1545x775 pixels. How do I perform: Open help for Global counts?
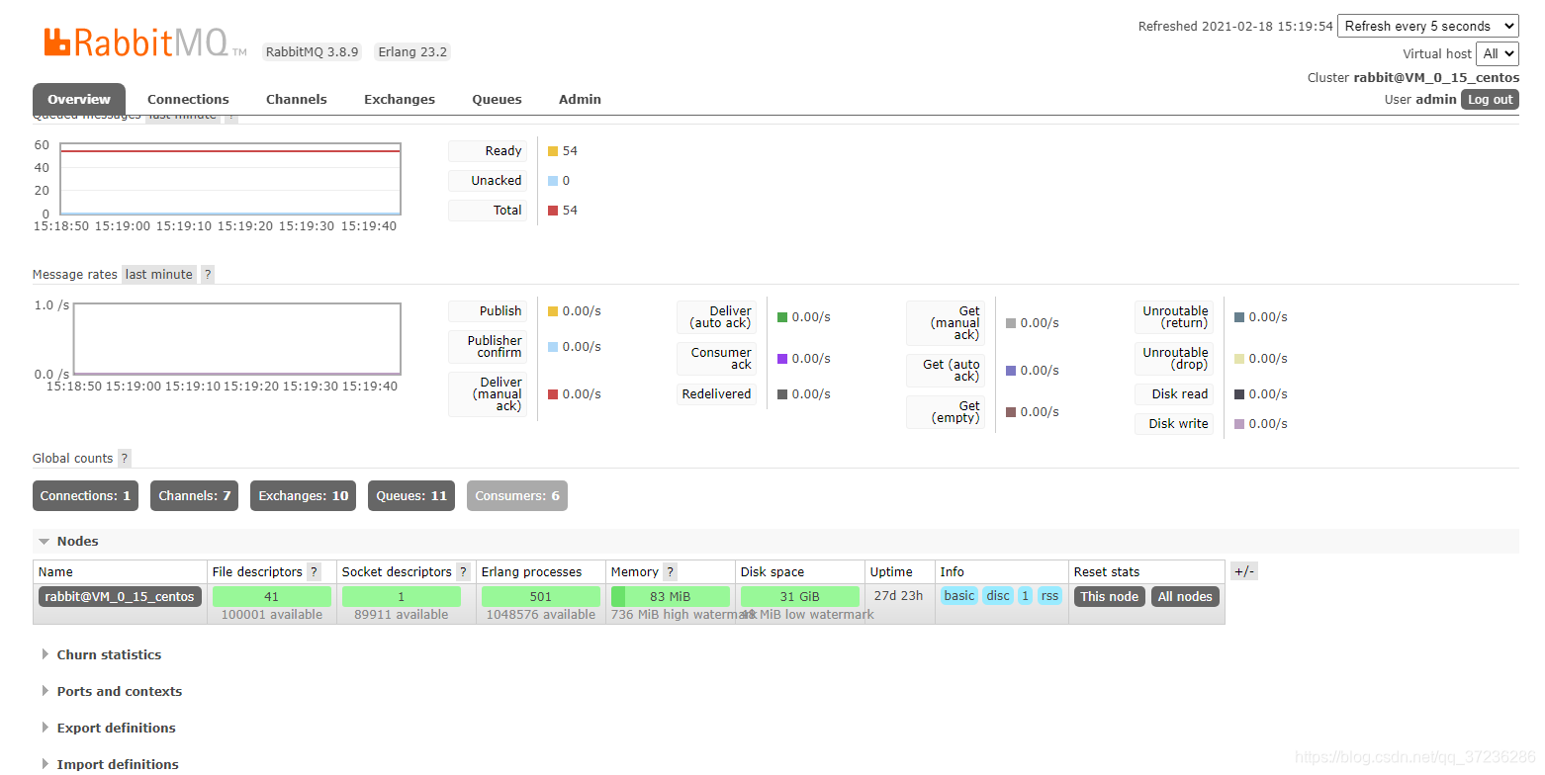point(125,459)
